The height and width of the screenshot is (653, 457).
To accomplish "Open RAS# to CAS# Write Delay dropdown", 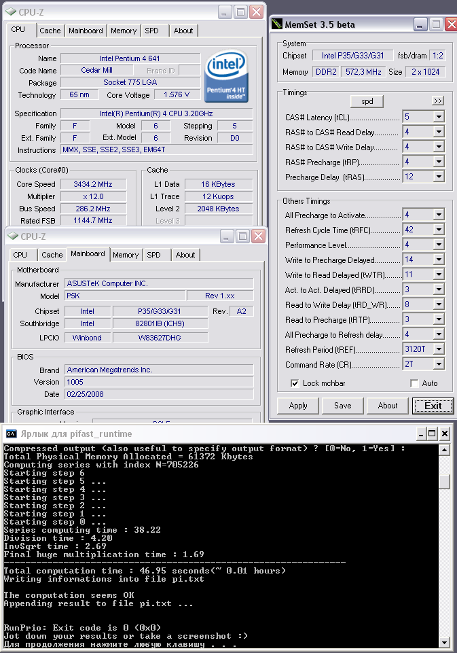I will 439,147.
